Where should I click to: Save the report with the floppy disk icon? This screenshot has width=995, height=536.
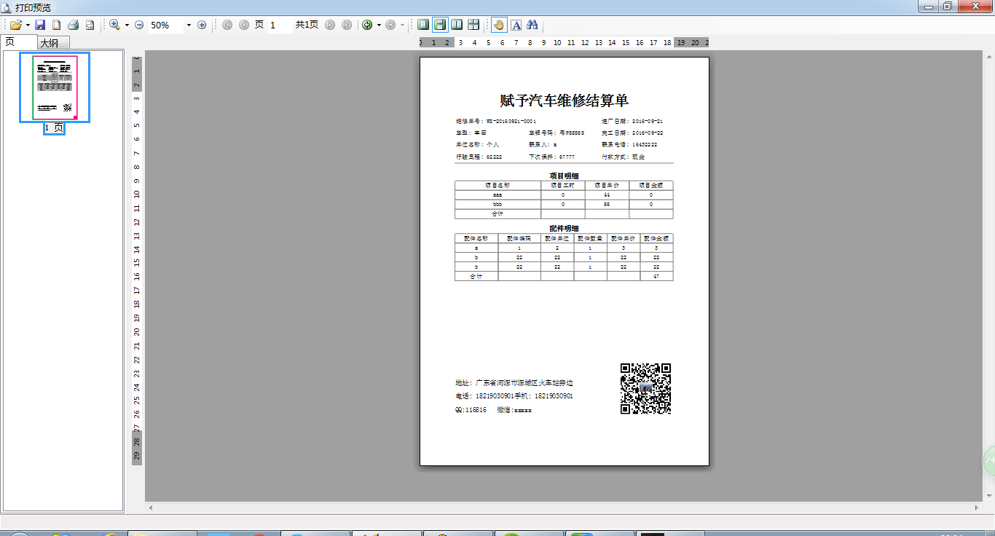(x=40, y=25)
